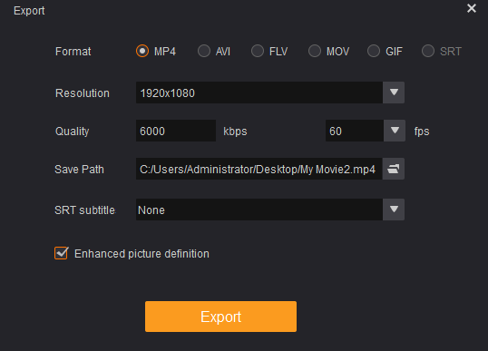Viewport: 488px width, 351px height.
Task: Toggle the Enhanced picture definition checkbox
Action: pos(61,253)
